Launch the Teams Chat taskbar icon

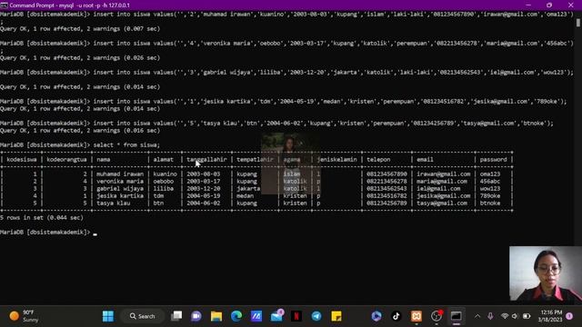pyautogui.click(x=196, y=316)
